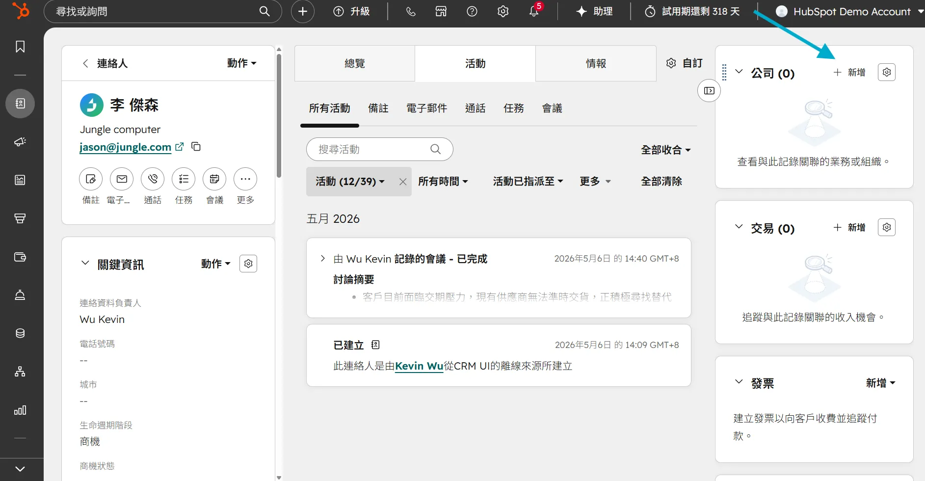Open the jason@jungle.com email link
The height and width of the screenshot is (481, 925).
tap(126, 147)
